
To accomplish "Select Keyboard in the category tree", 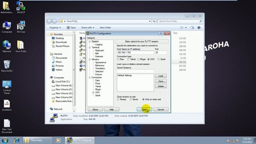I will click(x=100, y=50).
